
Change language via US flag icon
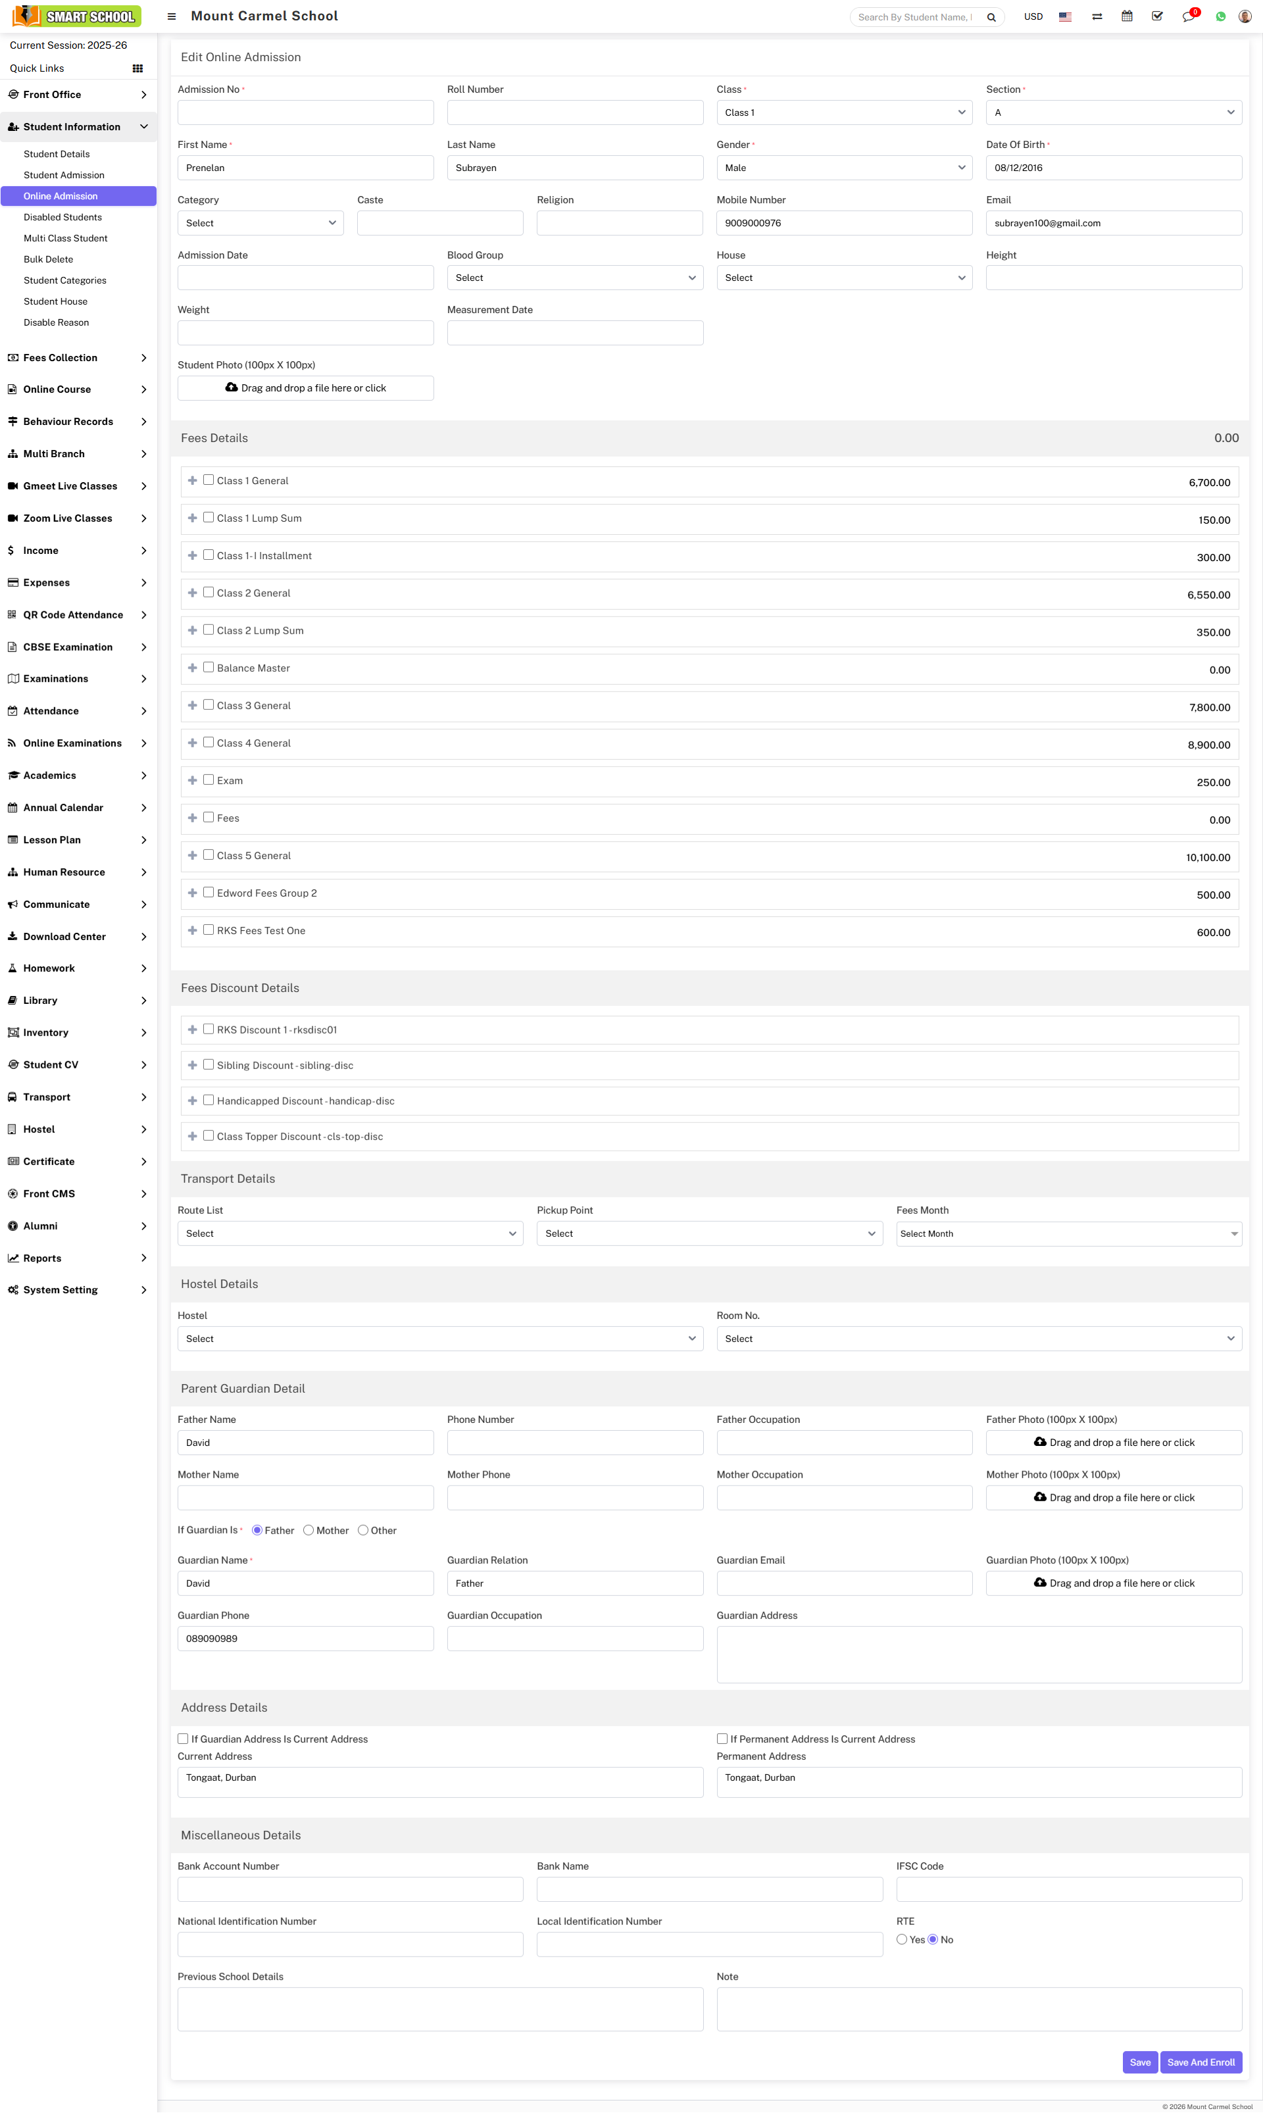pos(1065,17)
